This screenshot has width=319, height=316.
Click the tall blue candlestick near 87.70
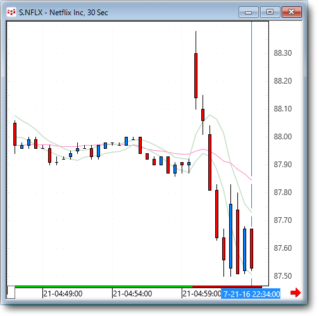(x=230, y=236)
